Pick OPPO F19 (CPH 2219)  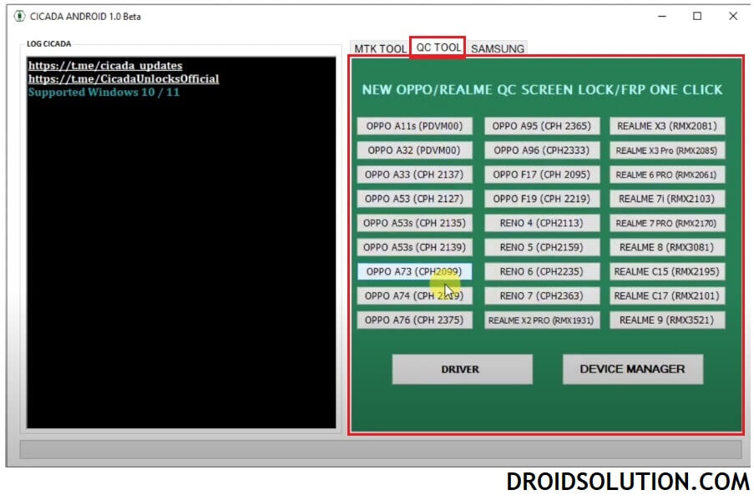coord(542,199)
